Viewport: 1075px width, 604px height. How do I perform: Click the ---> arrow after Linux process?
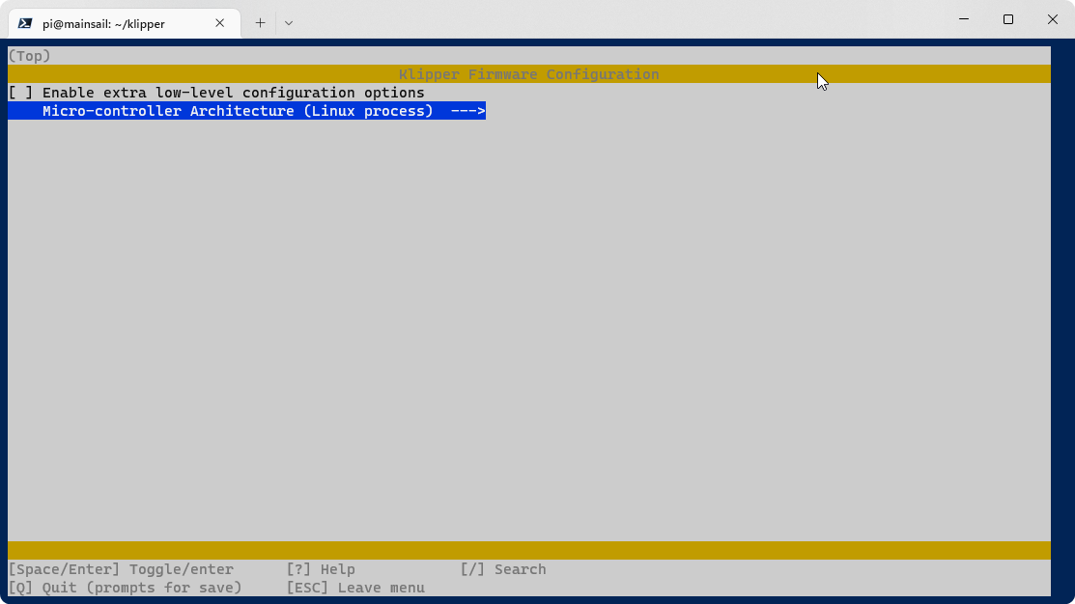pyautogui.click(x=467, y=110)
